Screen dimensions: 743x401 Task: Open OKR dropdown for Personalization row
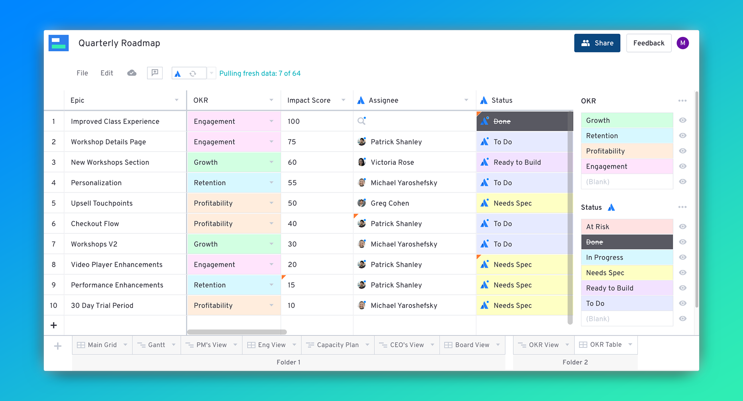271,183
